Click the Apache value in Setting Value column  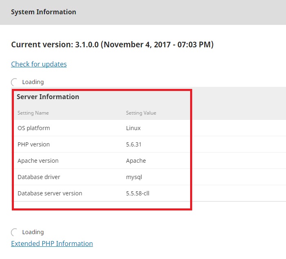[136, 161]
